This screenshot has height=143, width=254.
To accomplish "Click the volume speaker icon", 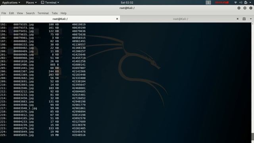I will pyautogui.click(x=241, y=2).
